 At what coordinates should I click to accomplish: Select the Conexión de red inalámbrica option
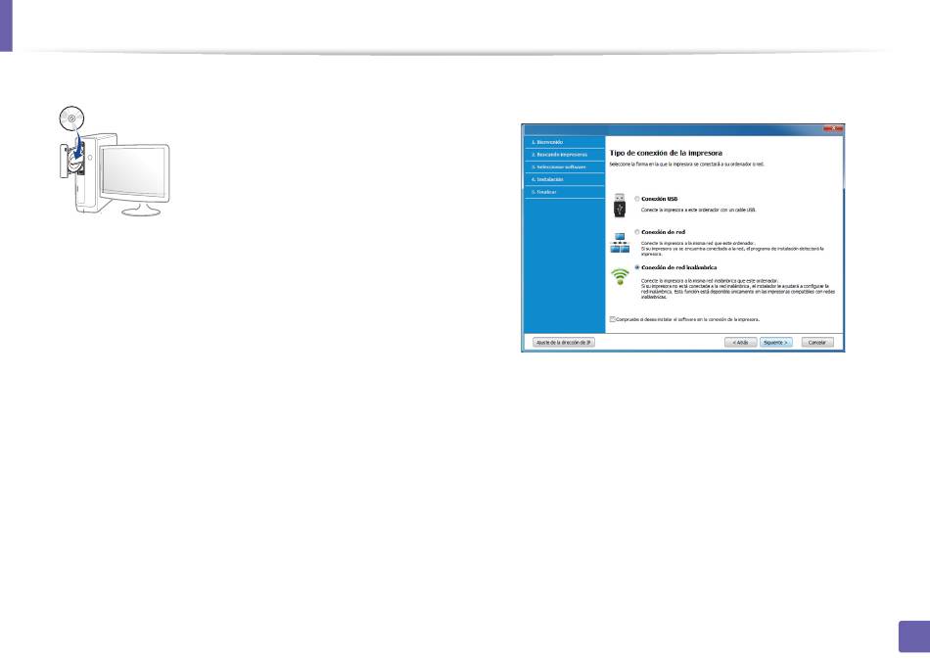(x=637, y=267)
